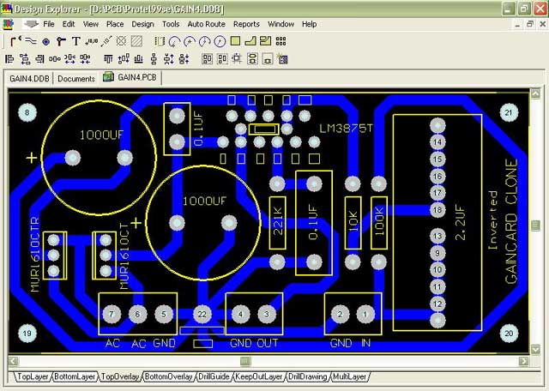Click the vertical scrollbar down arrow
The width and height of the screenshot is (549, 391).
535,349
